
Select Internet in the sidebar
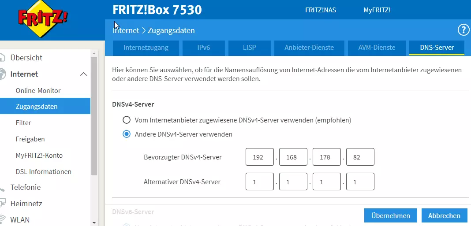[x=24, y=74]
